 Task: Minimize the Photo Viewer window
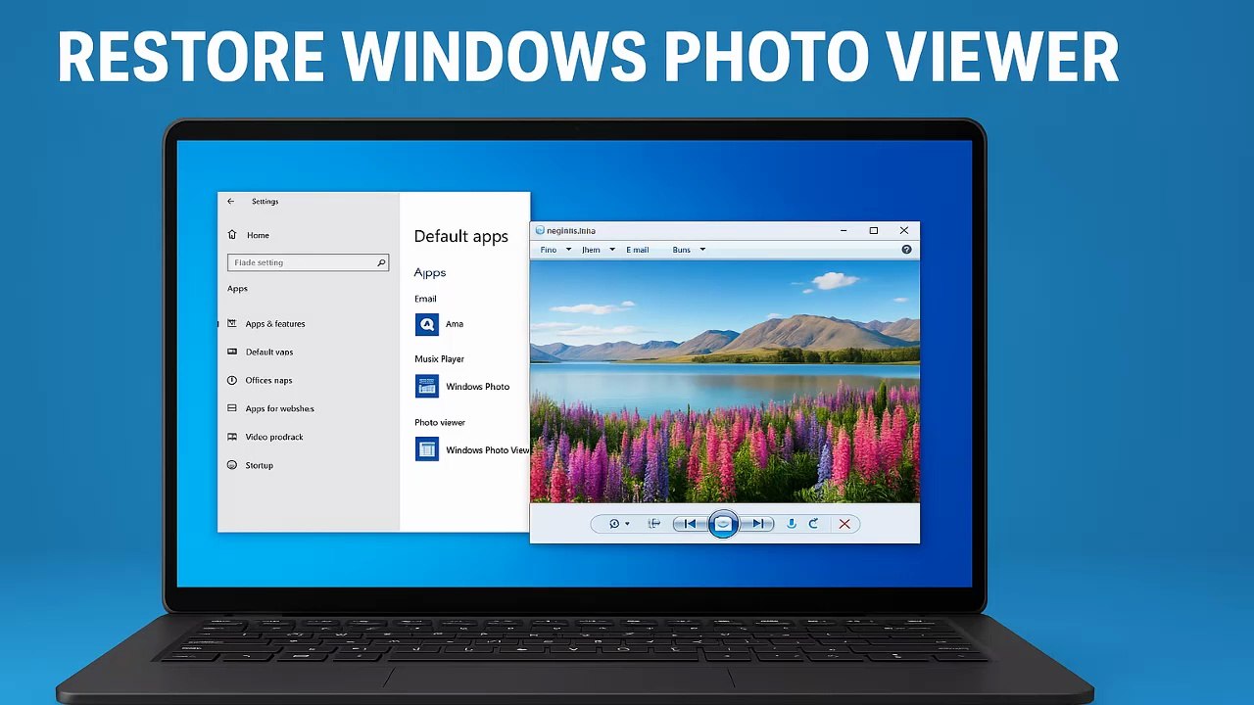844,231
